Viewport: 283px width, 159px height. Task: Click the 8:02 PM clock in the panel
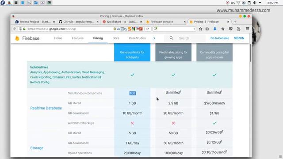(273, 3)
